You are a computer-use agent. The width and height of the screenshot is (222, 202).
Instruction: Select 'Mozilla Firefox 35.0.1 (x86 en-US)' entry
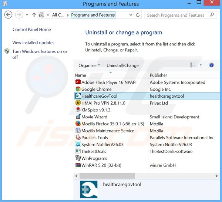[113, 124]
